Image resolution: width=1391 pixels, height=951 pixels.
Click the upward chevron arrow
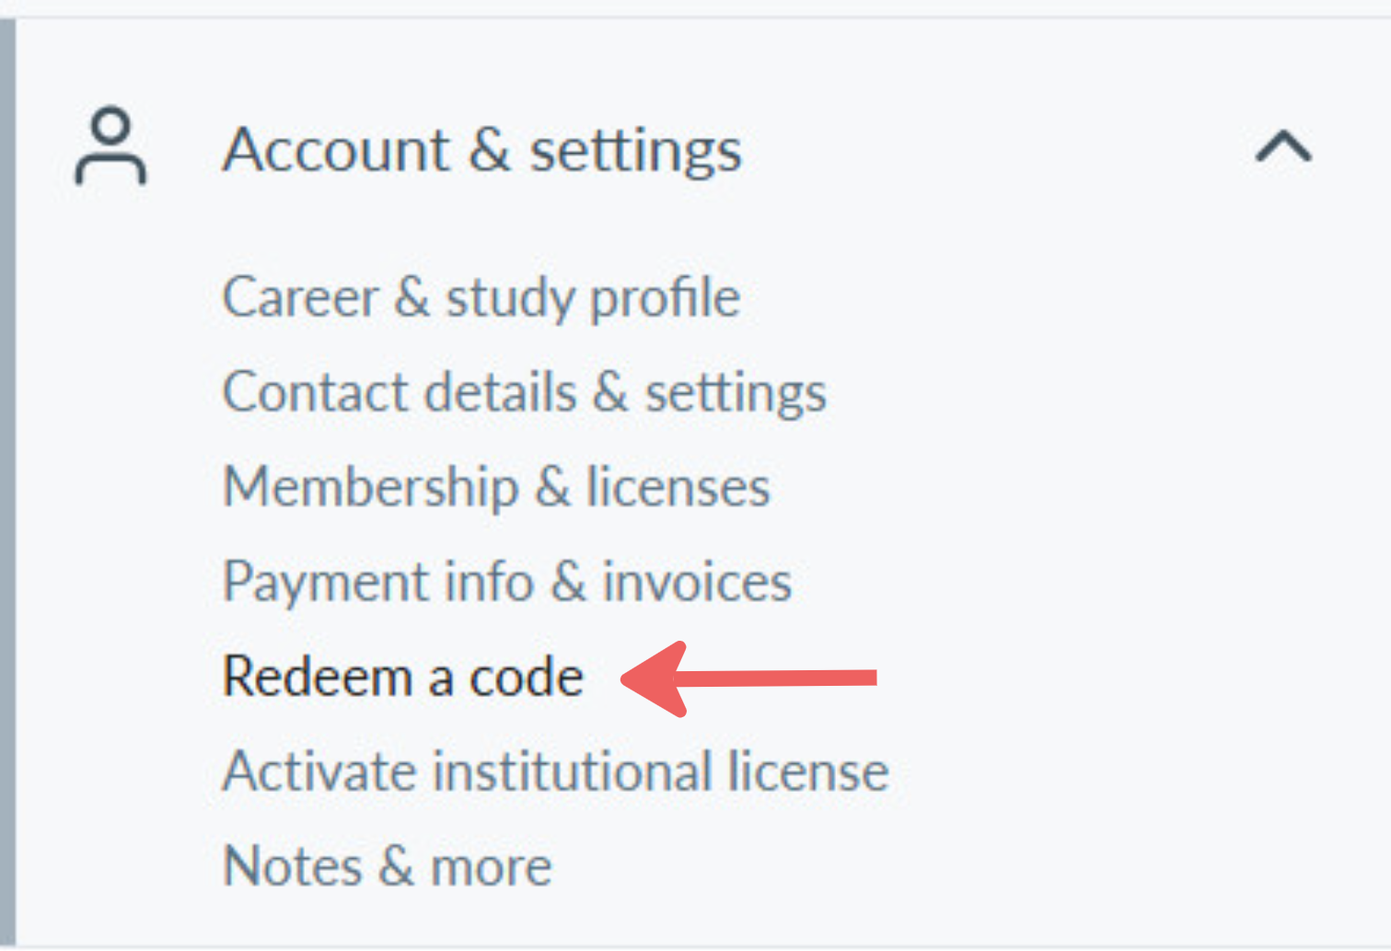[x=1283, y=146]
